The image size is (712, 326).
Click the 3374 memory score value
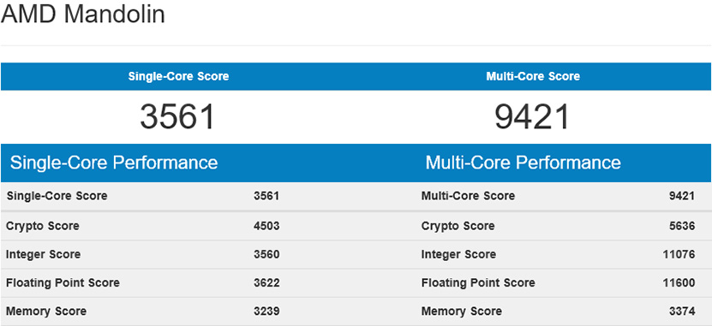[682, 311]
